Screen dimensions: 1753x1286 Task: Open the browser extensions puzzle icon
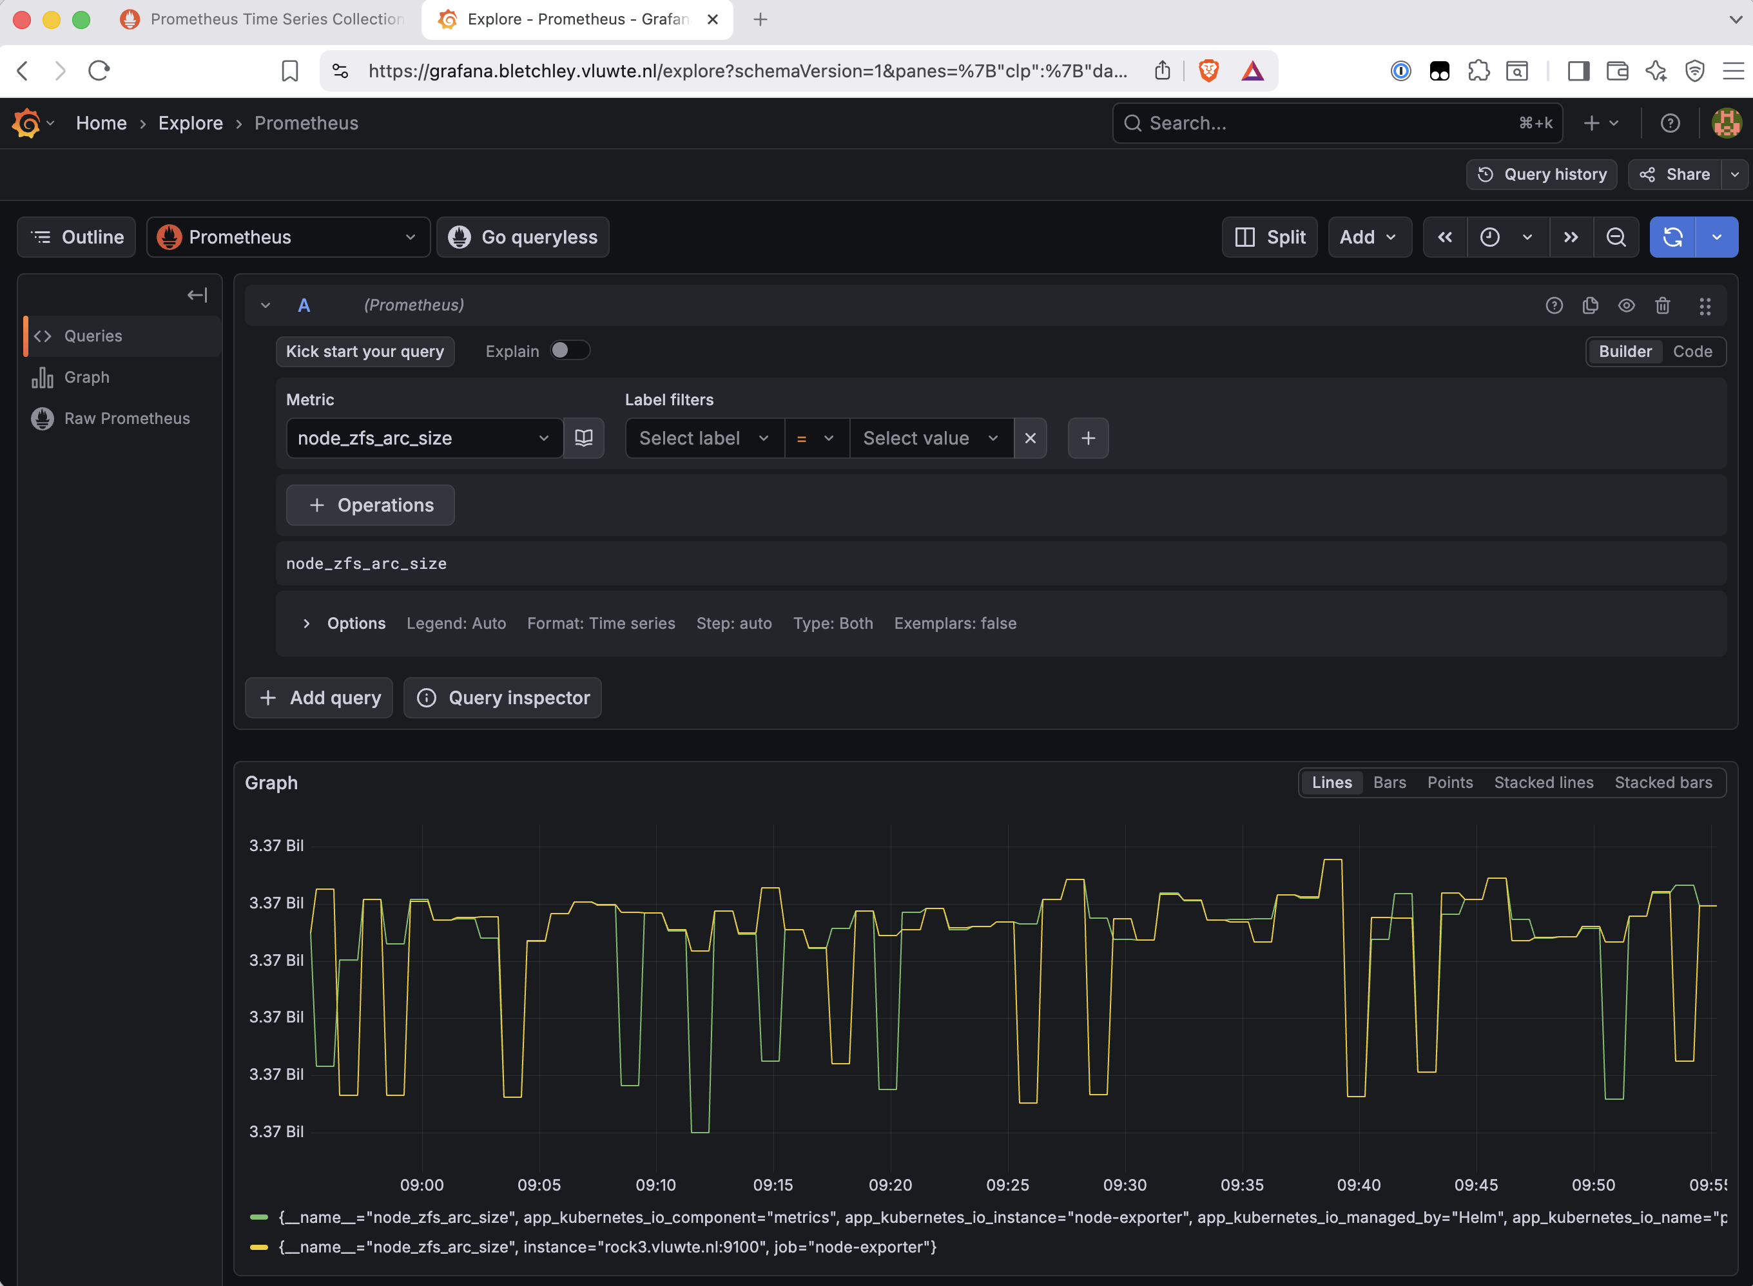[x=1478, y=71]
